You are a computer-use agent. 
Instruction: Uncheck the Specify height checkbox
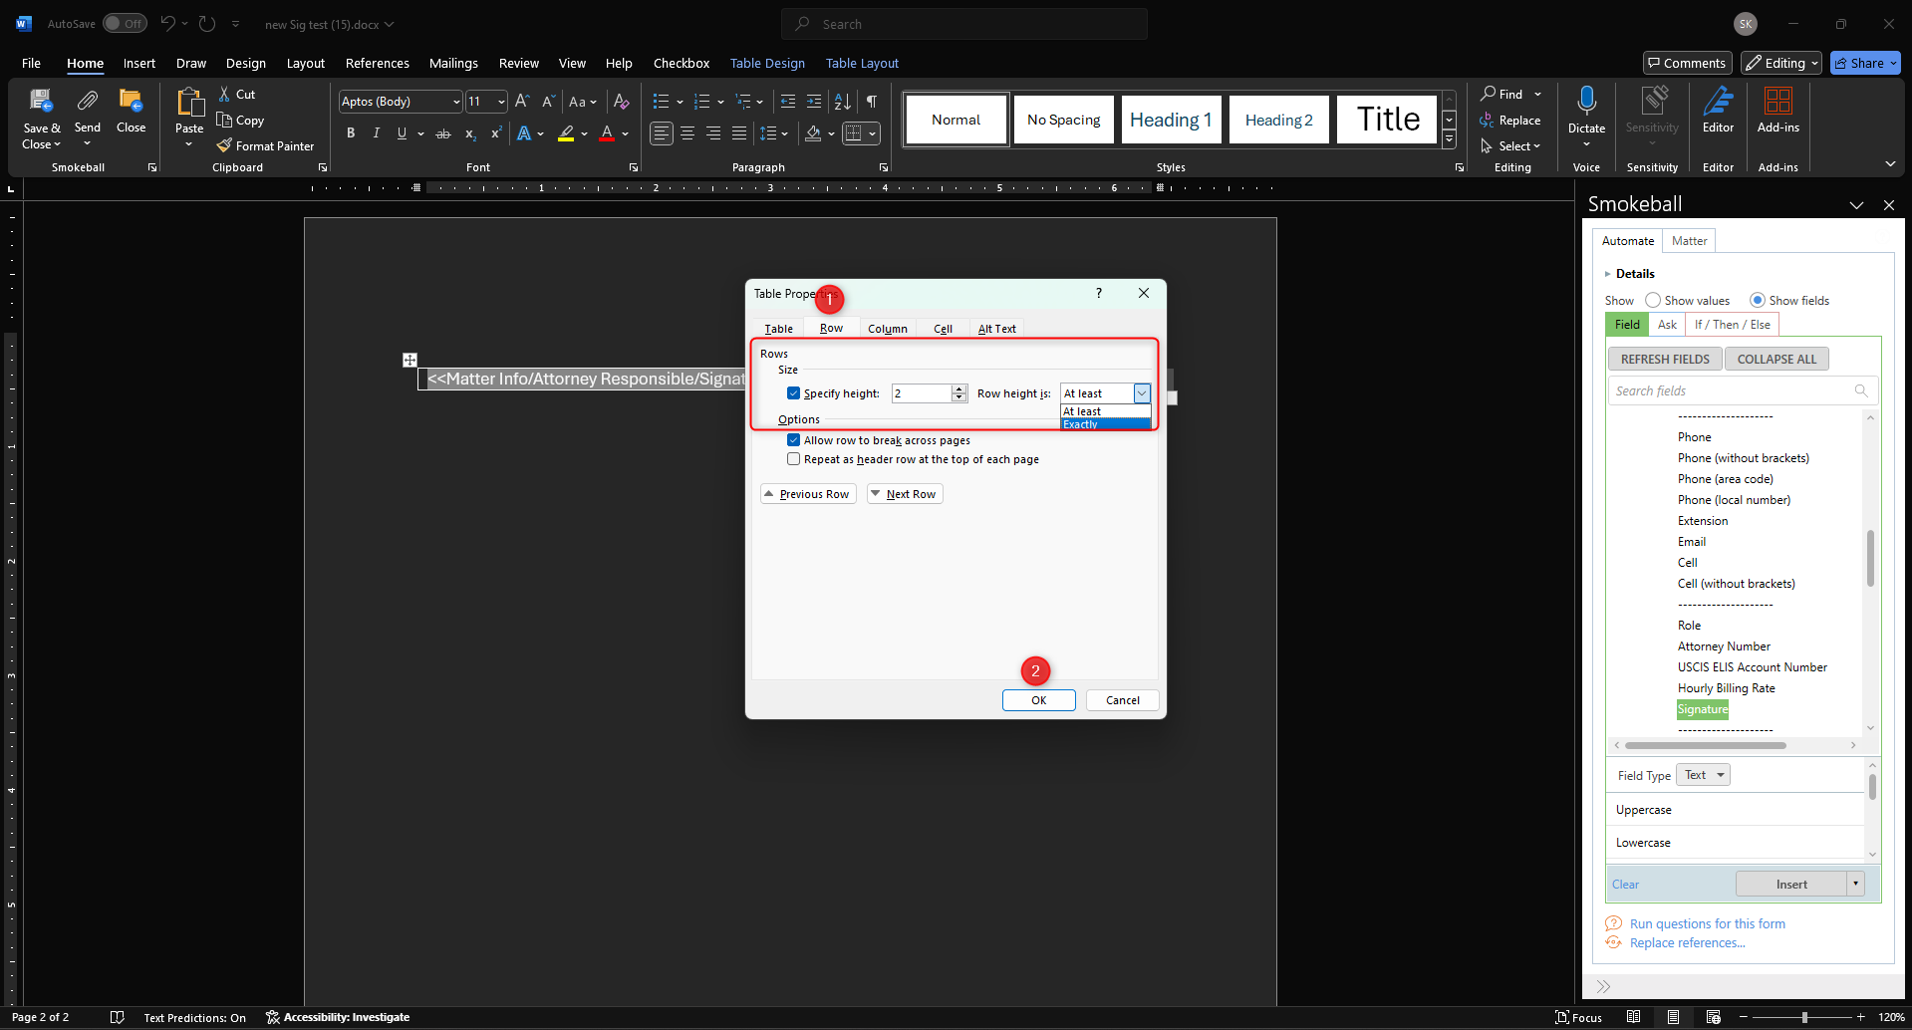(794, 393)
